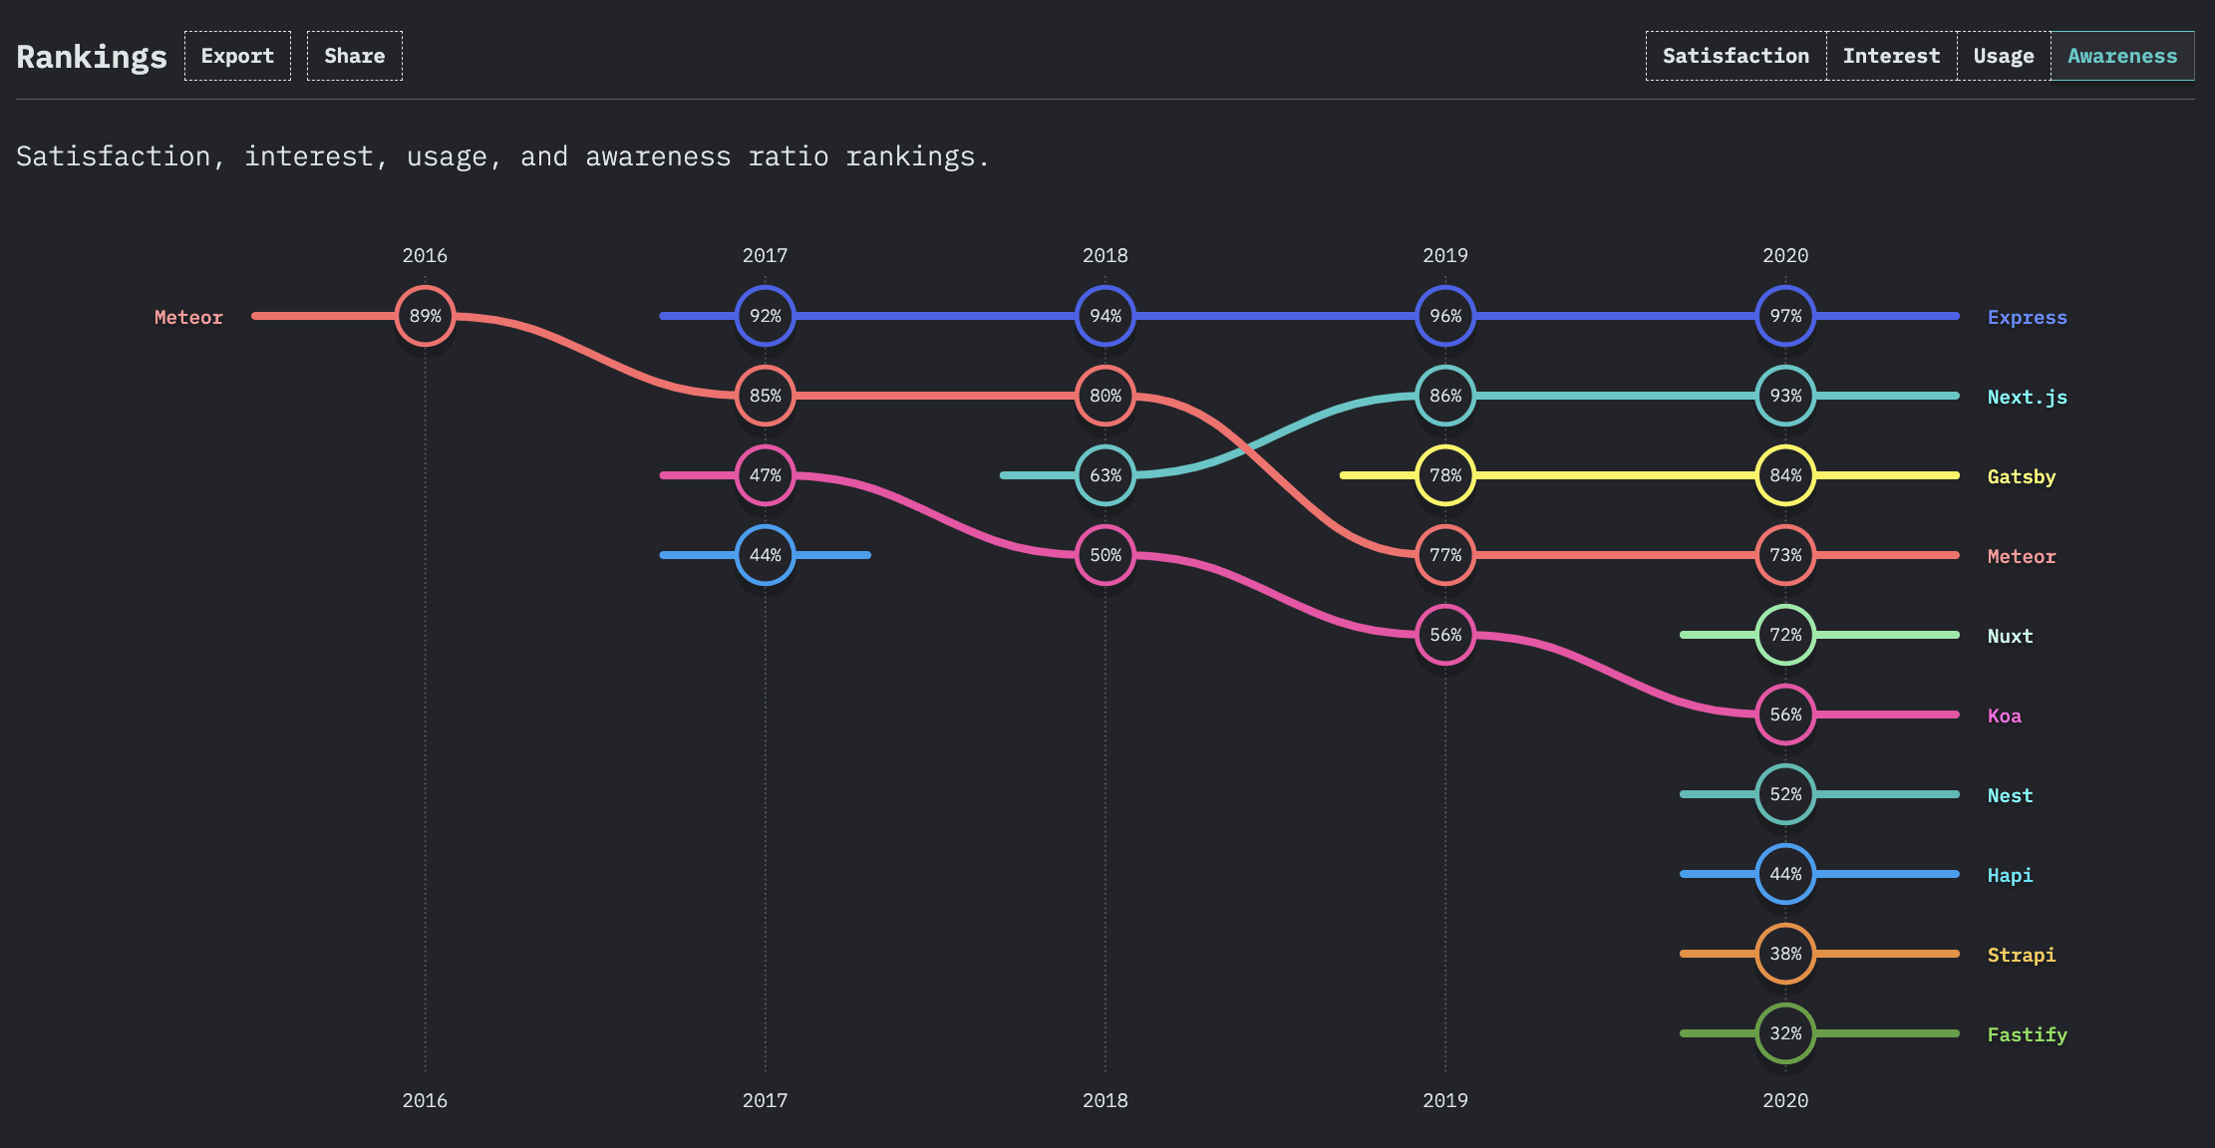Click the Hapi legend label
Screen dimensions: 2215x1148
tap(2010, 875)
